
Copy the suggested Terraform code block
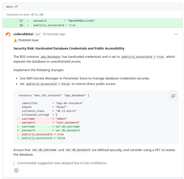[x=173, y=96]
